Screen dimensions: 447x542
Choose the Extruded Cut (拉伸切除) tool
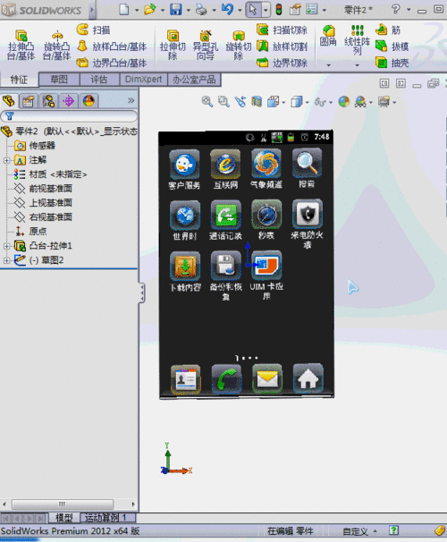(x=173, y=46)
